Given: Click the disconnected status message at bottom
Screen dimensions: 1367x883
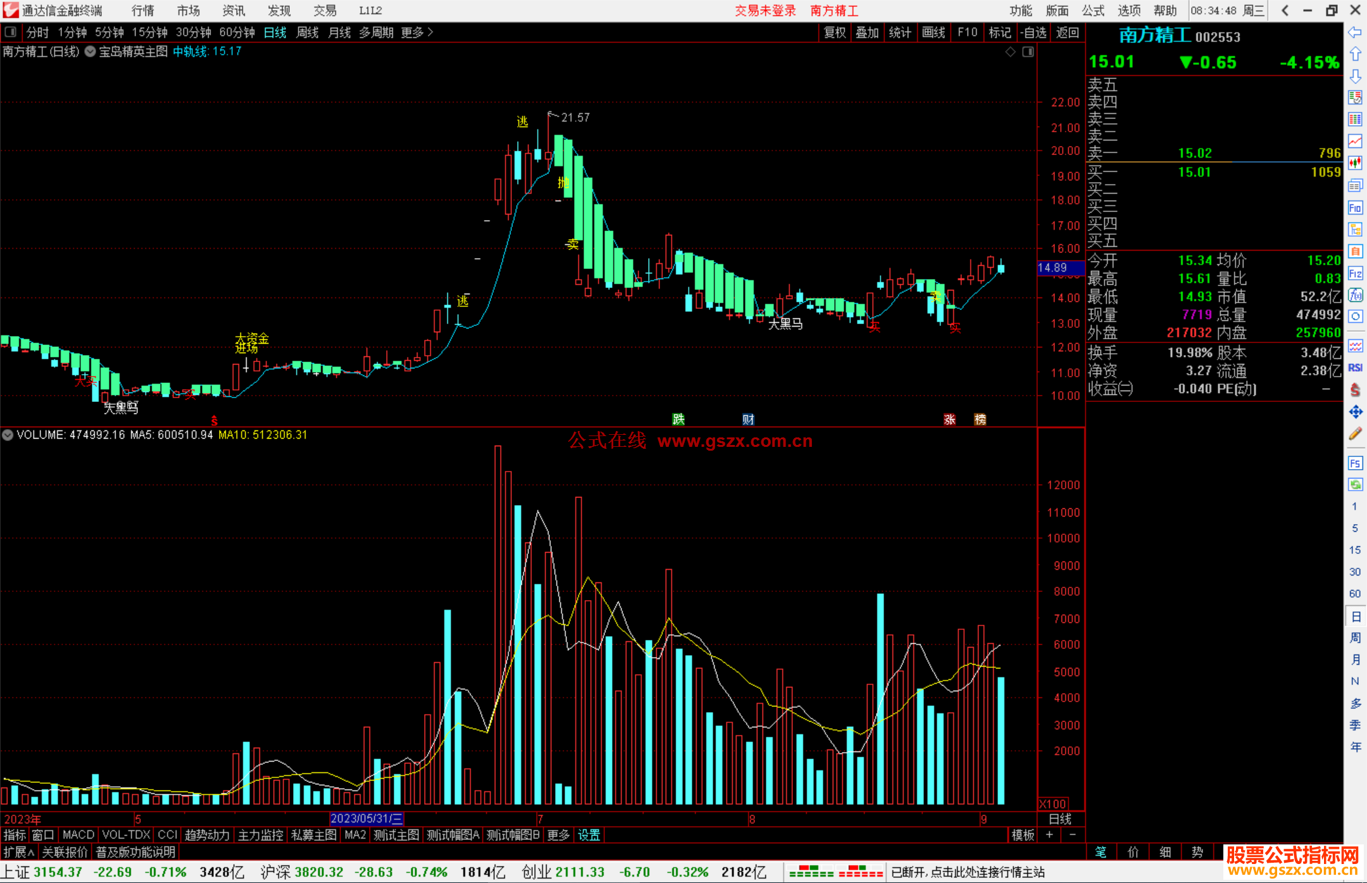Looking at the screenshot, I should pyautogui.click(x=967, y=872).
